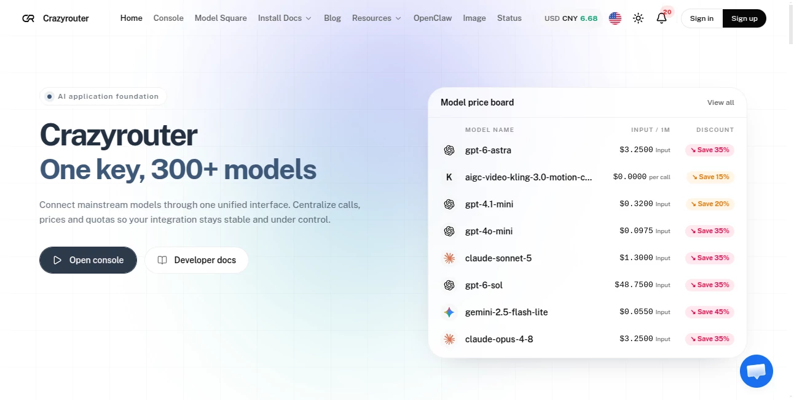The image size is (794, 400).
Task: Click the gpt-4o-mini OpenAI icon
Action: click(449, 231)
